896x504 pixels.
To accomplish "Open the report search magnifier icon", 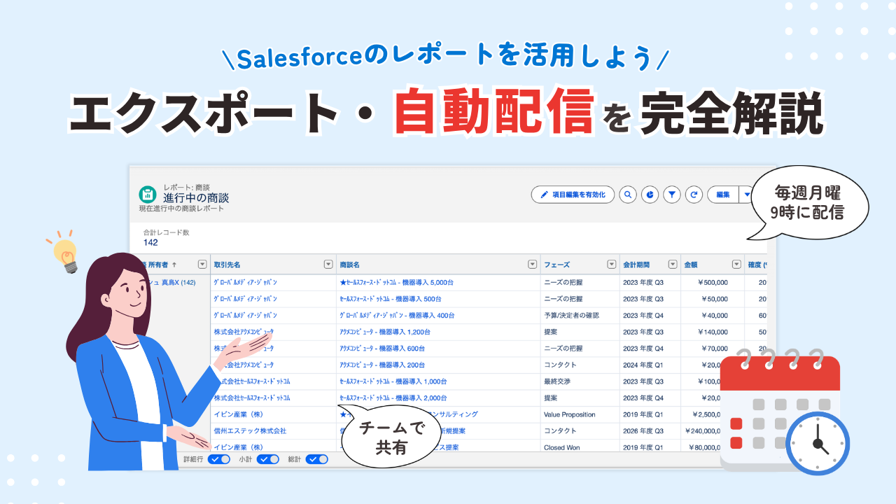I will click(x=629, y=195).
